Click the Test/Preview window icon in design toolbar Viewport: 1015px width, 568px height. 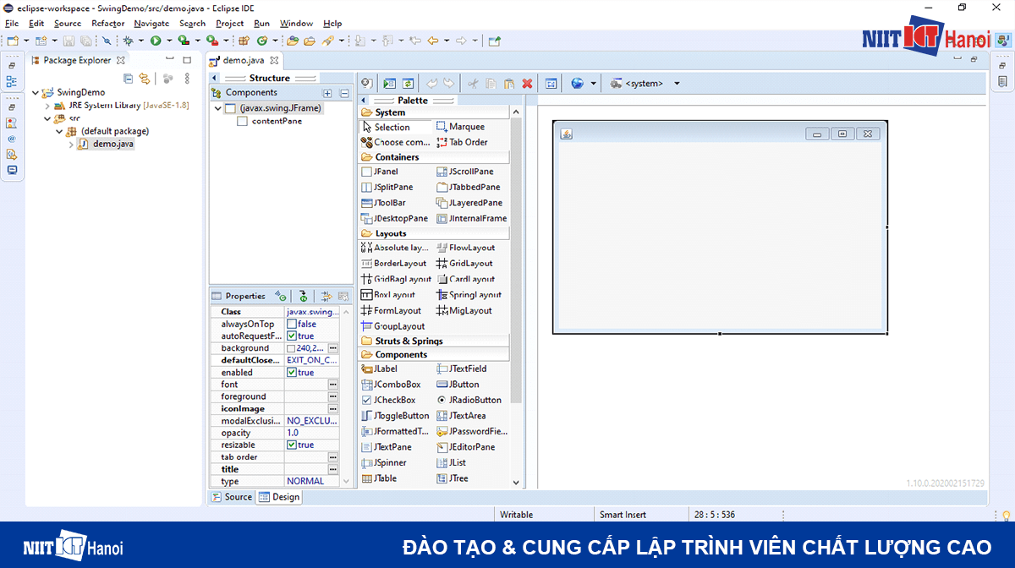[389, 83]
